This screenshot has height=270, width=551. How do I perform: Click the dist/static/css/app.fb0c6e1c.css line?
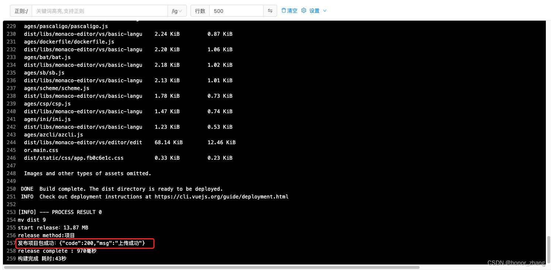(x=74, y=158)
